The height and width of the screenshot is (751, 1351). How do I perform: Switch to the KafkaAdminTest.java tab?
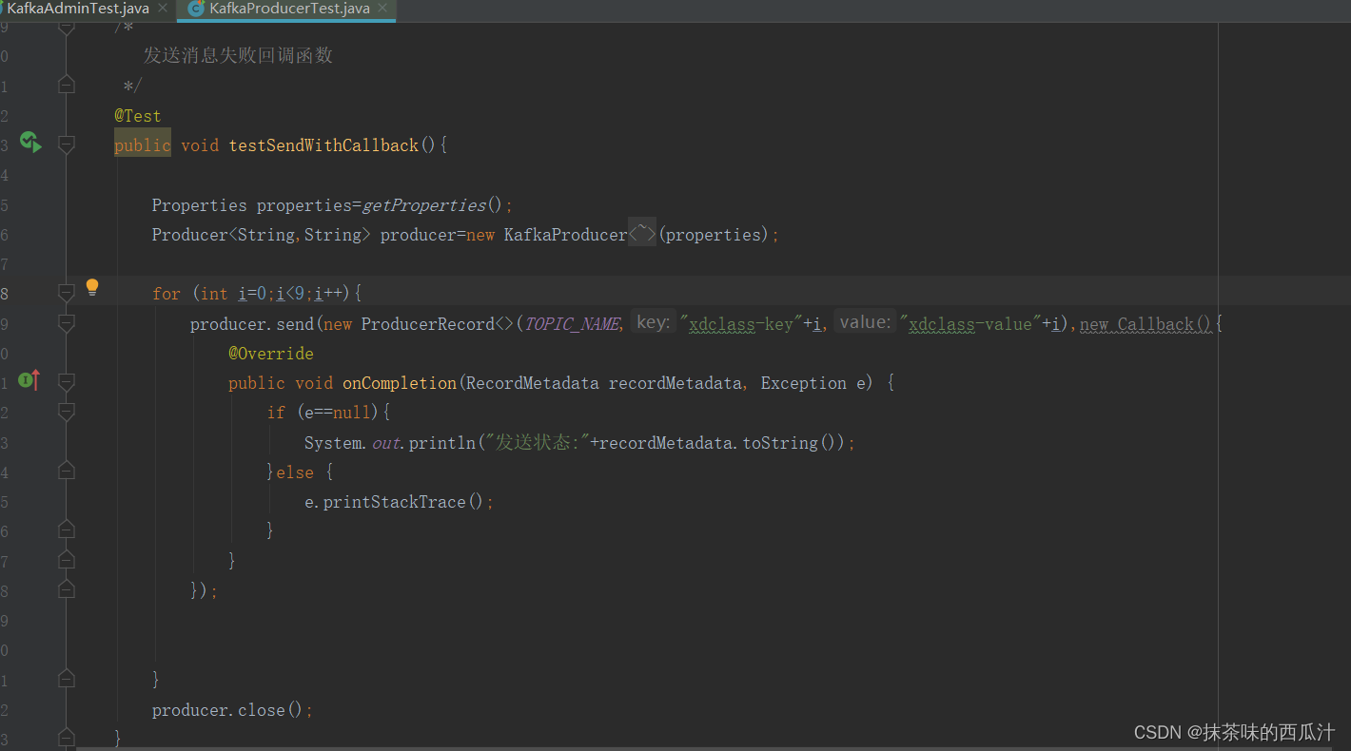click(78, 9)
